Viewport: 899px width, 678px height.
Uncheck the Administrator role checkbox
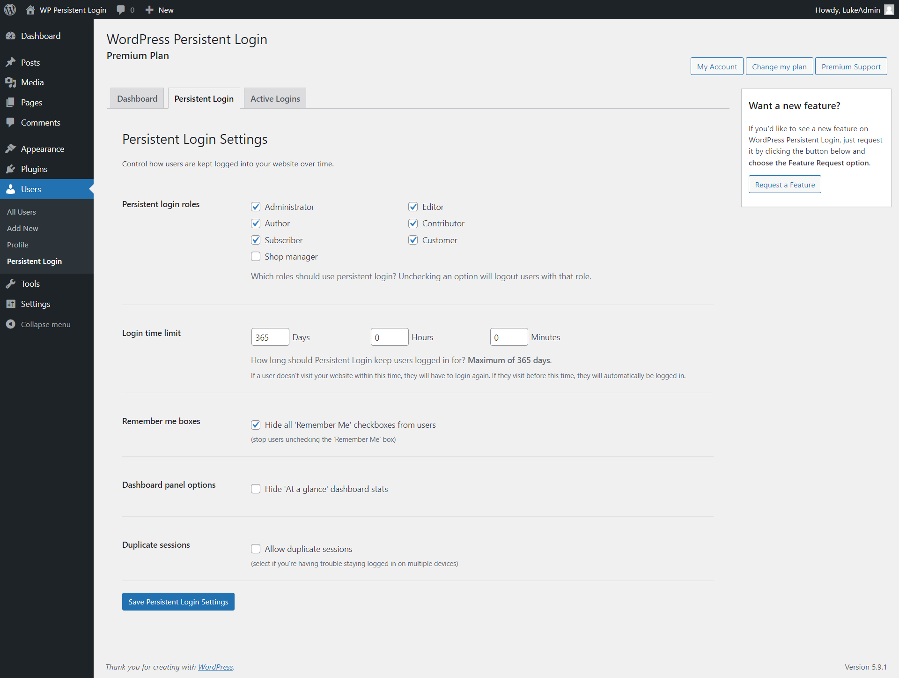pyautogui.click(x=256, y=207)
